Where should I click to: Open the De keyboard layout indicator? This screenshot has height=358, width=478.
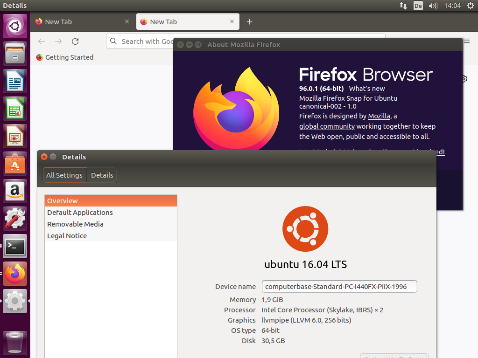(x=418, y=6)
